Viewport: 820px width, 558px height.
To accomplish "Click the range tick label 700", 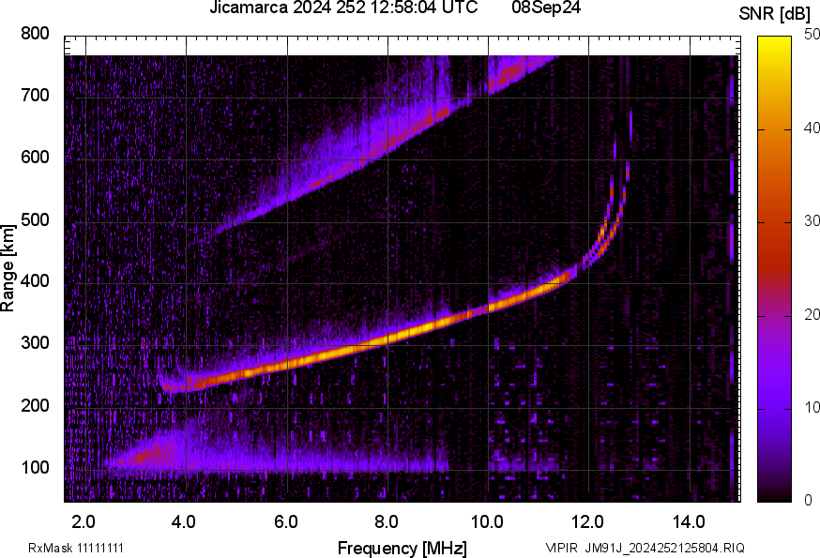I will 35,95.
